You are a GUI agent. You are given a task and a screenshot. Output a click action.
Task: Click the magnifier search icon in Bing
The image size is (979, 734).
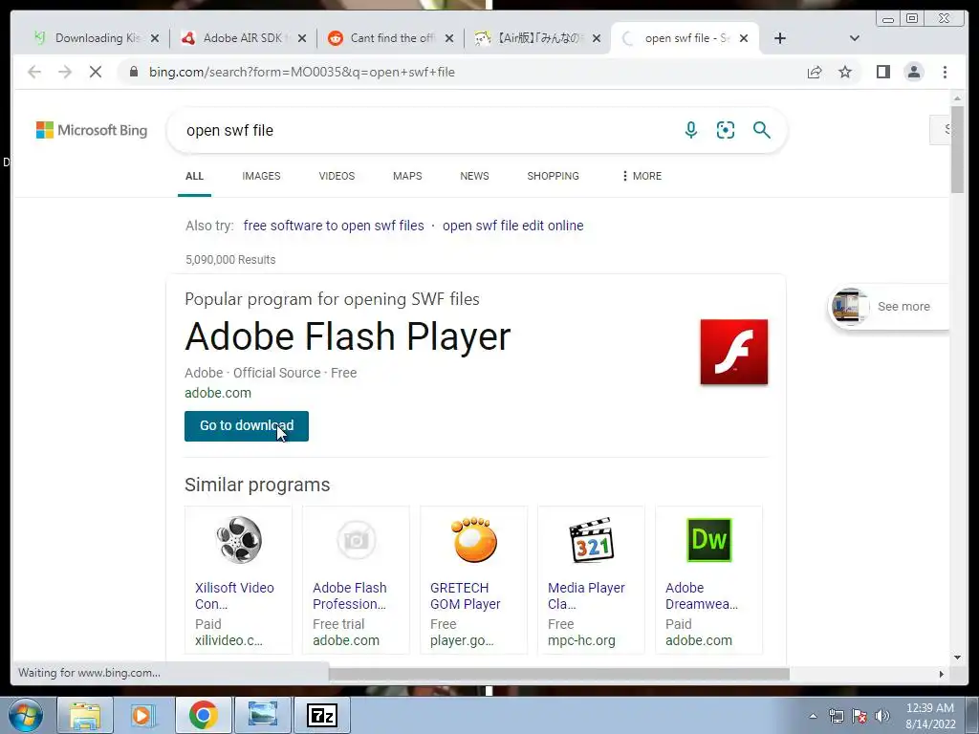[x=761, y=130]
